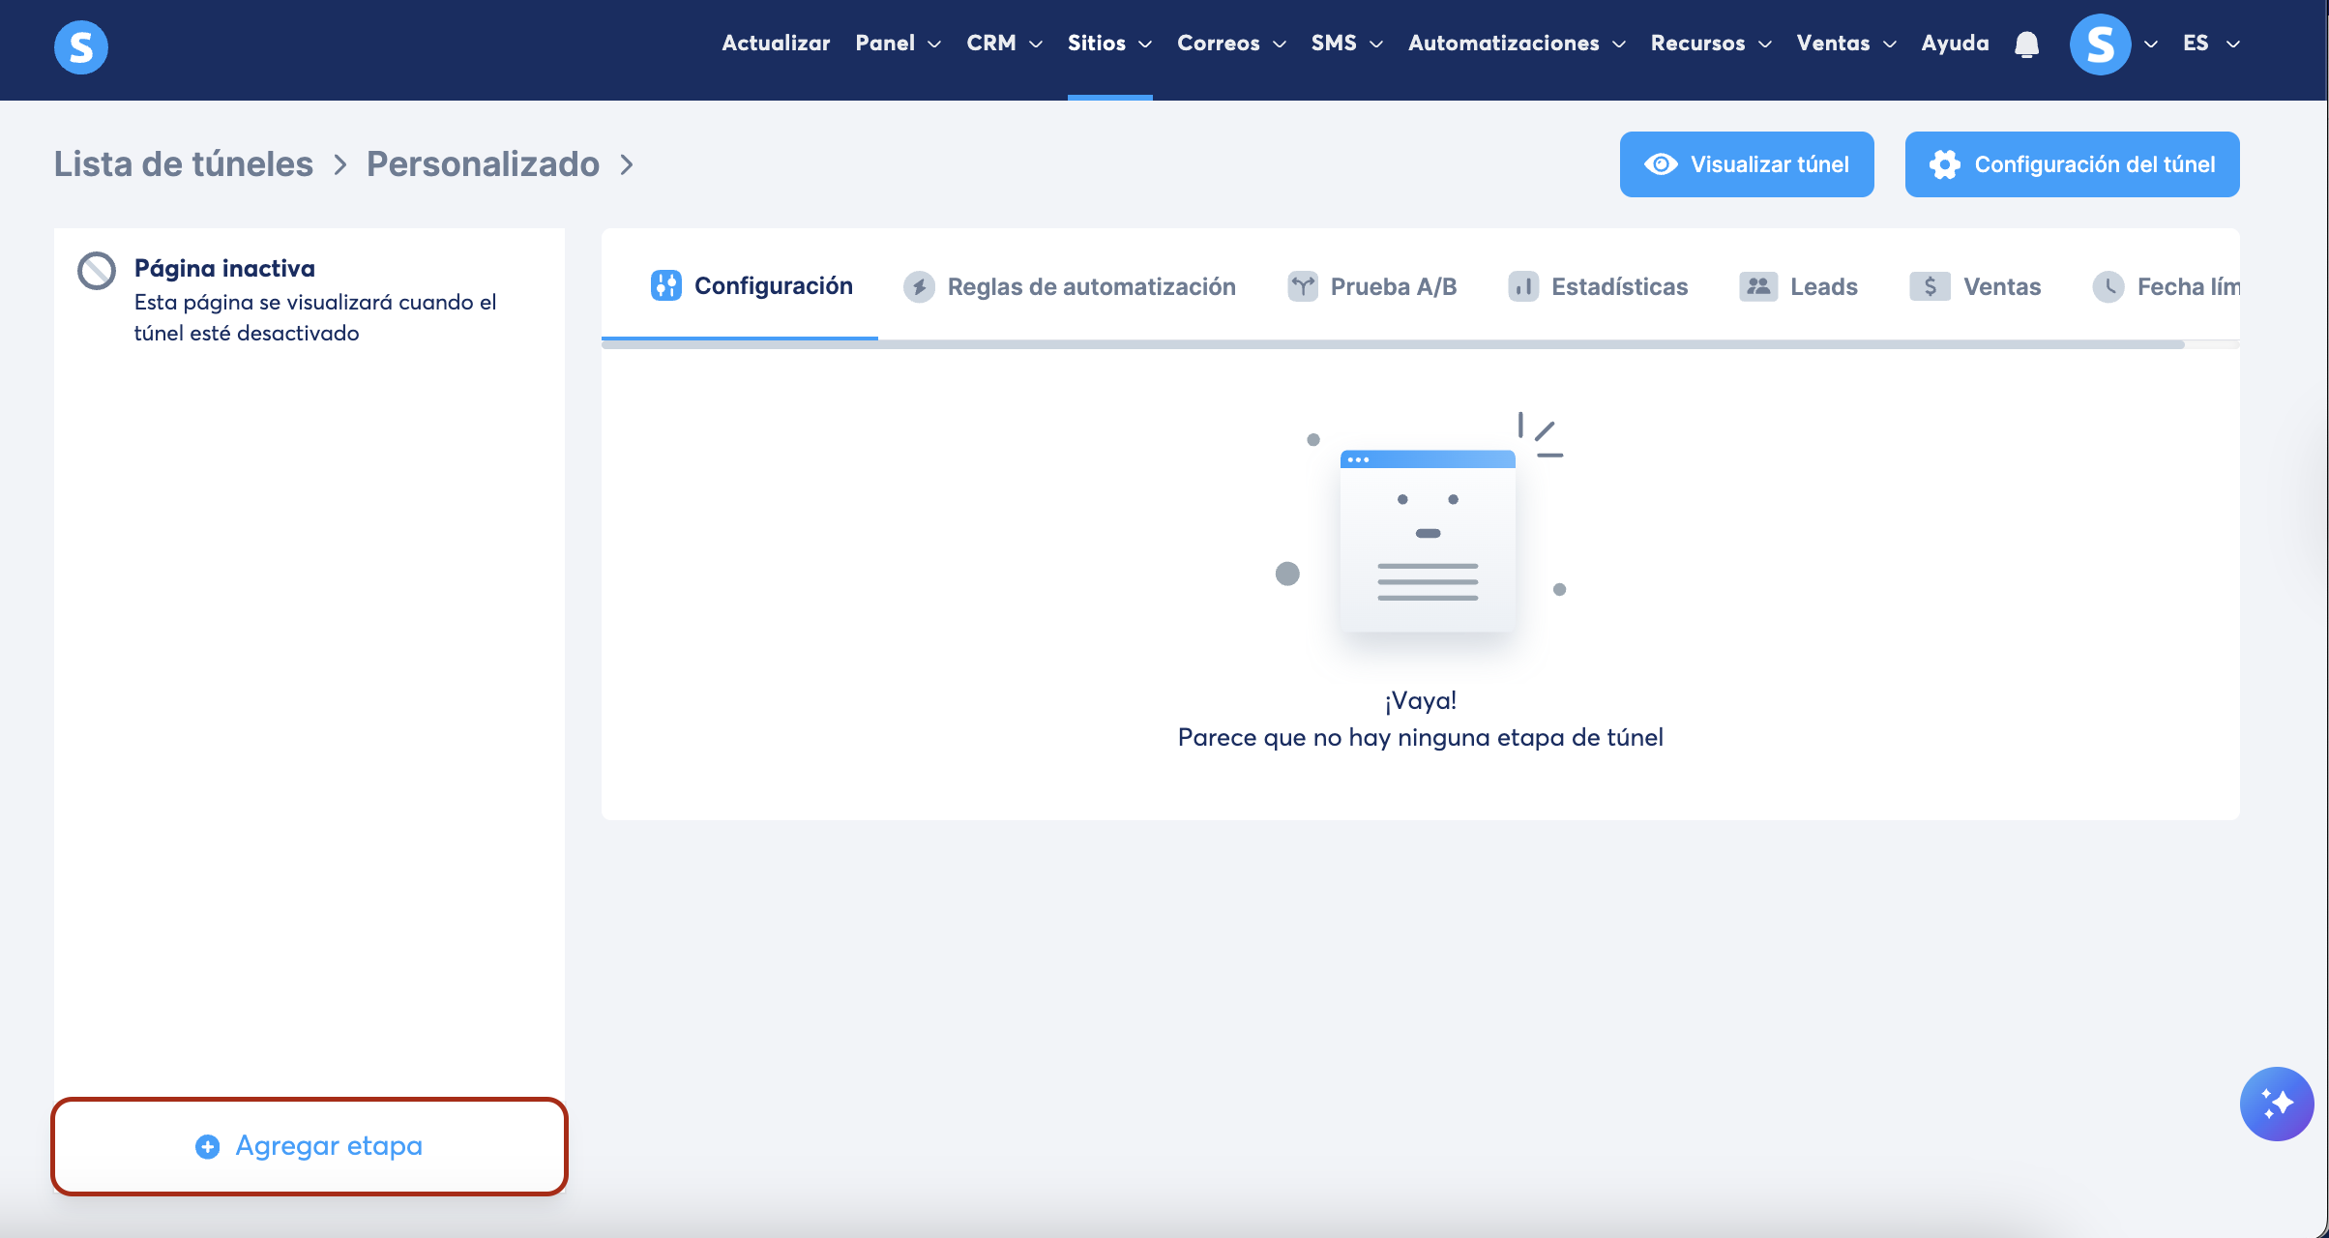Open the notifications bell
The height and width of the screenshot is (1238, 2329).
[x=2026, y=44]
